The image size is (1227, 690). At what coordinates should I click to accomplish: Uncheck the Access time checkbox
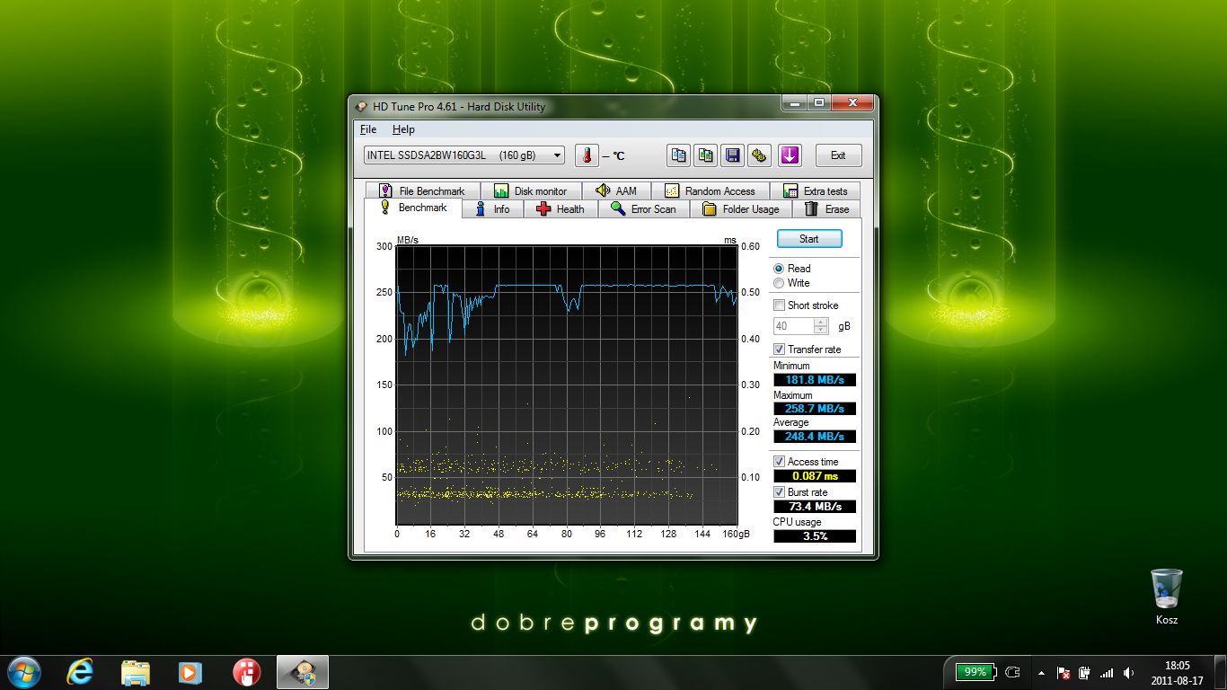point(779,462)
